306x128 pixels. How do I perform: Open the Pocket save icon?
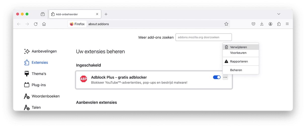click(x=253, y=24)
